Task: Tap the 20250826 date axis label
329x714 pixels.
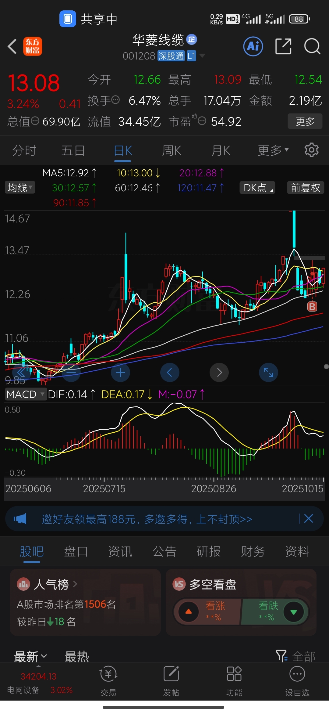Action: (214, 489)
